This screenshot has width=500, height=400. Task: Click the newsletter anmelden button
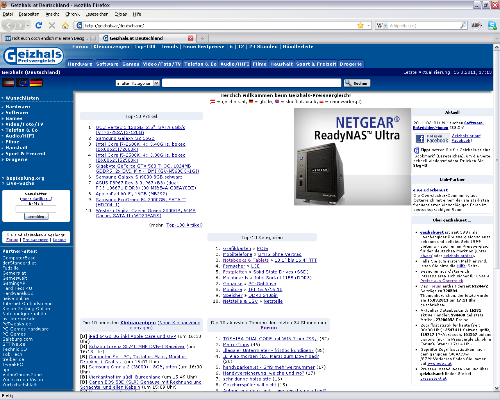36,217
